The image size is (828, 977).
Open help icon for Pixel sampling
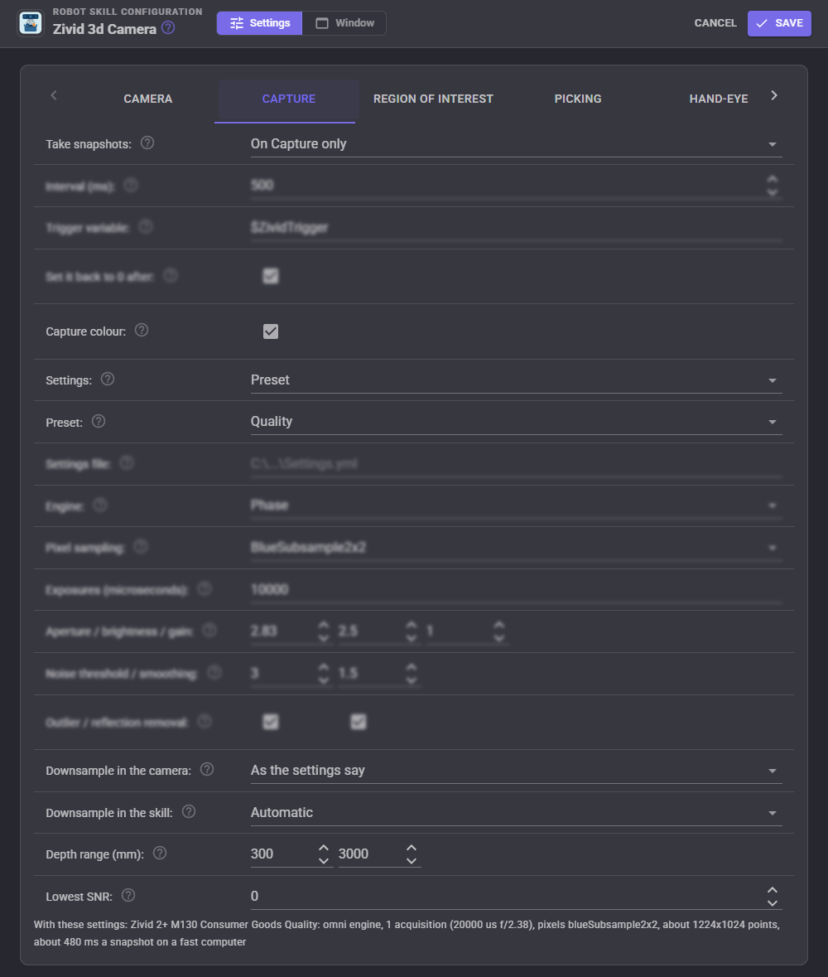point(141,547)
